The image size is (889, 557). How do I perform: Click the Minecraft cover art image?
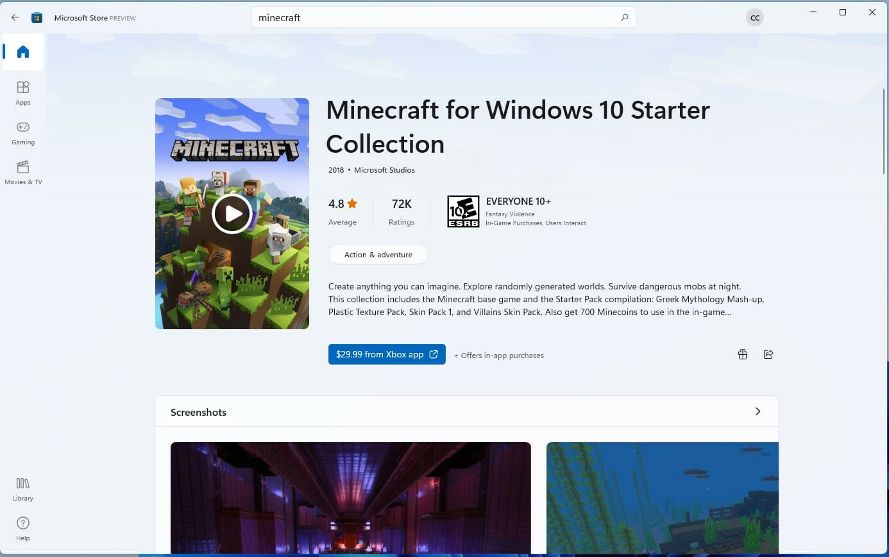coord(232,214)
